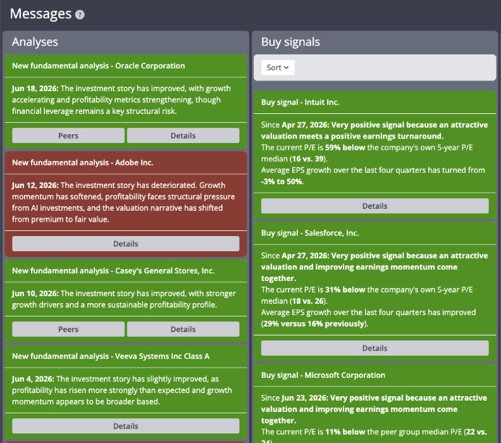Click the 'Jun 12, 2026:' date text
Viewport: 501px width, 443px height.
tap(35, 185)
